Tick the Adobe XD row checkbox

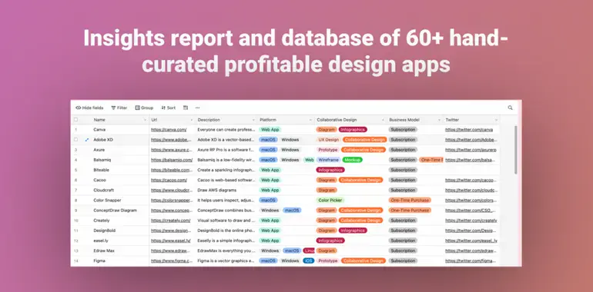pyautogui.click(x=75, y=140)
